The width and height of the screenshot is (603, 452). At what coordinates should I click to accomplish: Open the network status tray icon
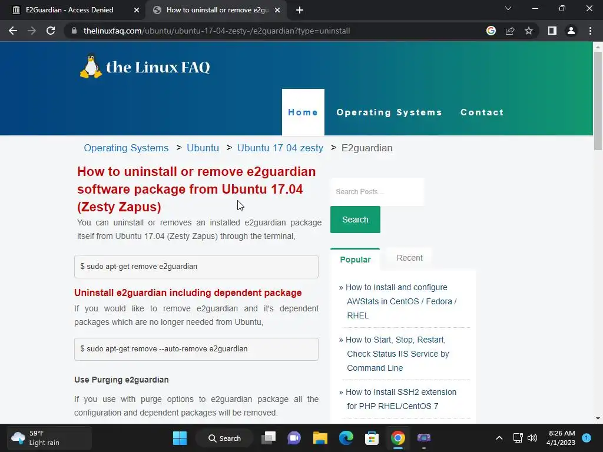[x=518, y=438]
